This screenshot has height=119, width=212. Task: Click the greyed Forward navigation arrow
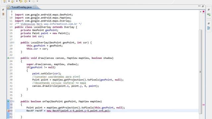pos(33,1)
